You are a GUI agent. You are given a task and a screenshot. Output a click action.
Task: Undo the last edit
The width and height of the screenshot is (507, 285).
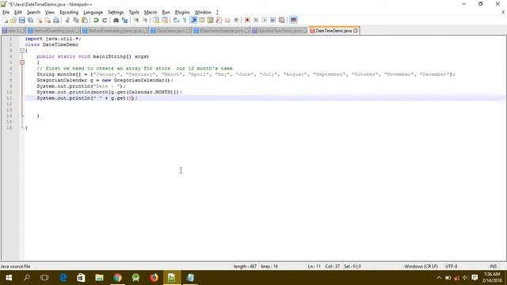[96, 20]
